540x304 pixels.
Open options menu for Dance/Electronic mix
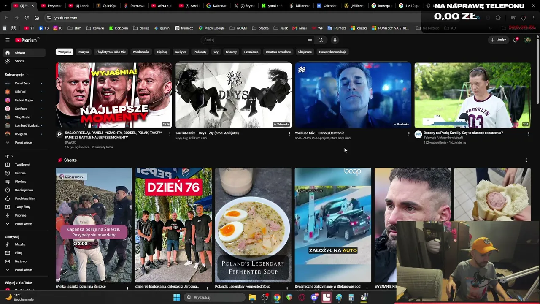click(409, 134)
